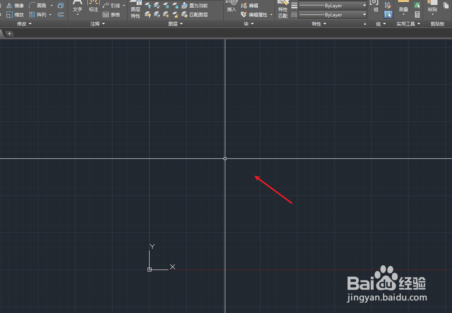Select the Mirror (镜像) tool
Screen dimensions: 452x313
point(15,5)
